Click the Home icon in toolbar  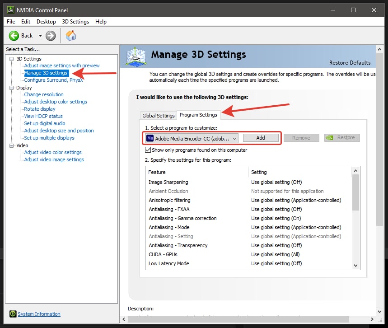(x=71, y=35)
